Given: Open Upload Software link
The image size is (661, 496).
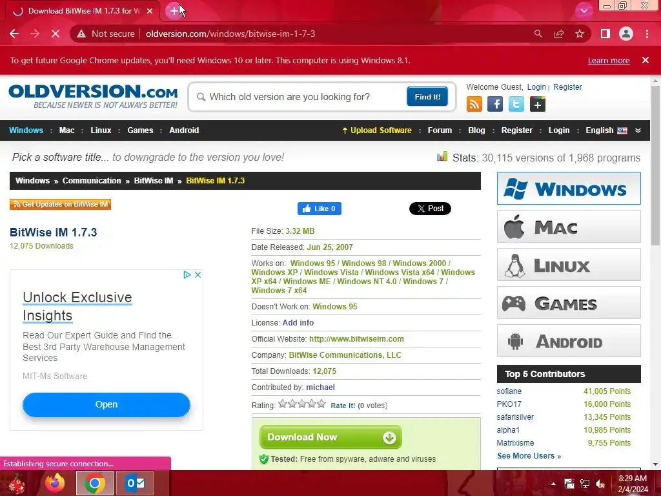Looking at the screenshot, I should coord(377,130).
